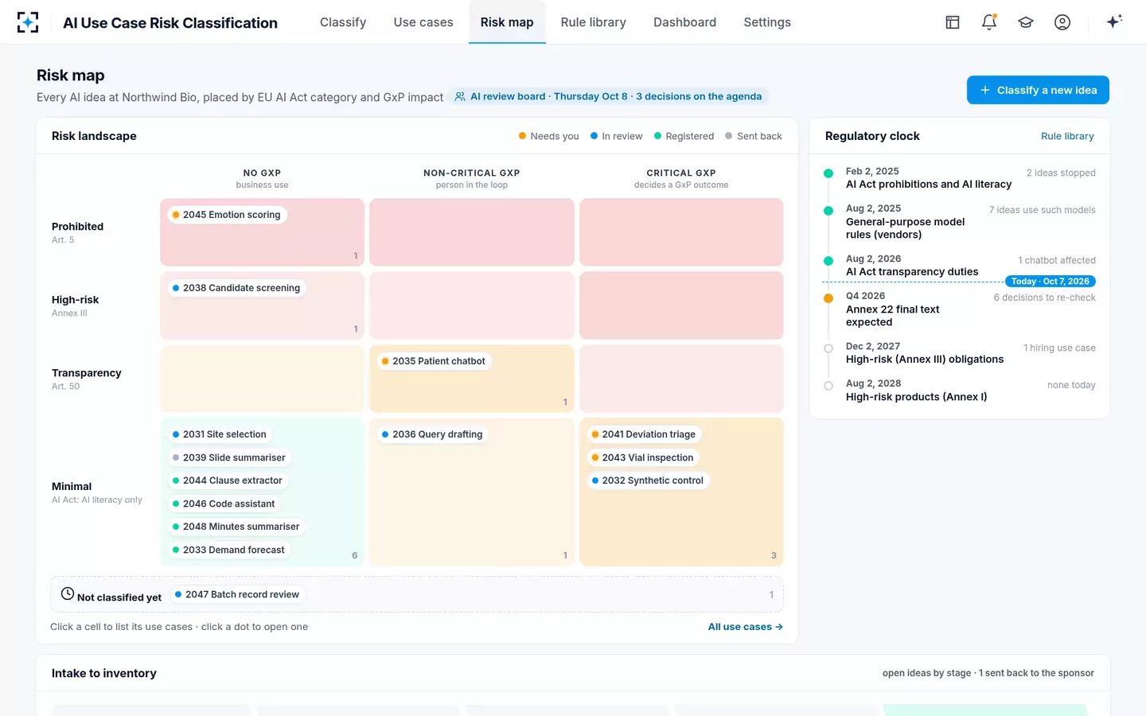Click the Minimal row label
Viewport: 1146px width, 716px height.
click(x=96, y=492)
